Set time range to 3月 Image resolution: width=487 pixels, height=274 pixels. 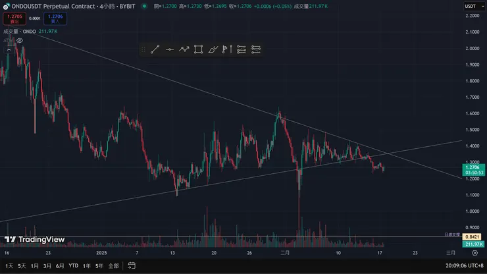[x=47, y=265]
